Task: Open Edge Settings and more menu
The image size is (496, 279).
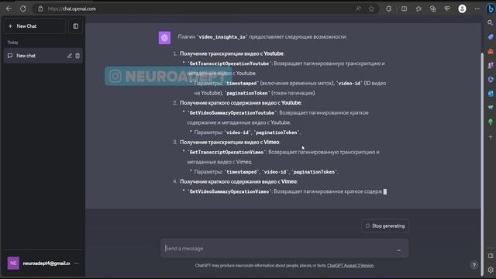Action: pos(477,9)
